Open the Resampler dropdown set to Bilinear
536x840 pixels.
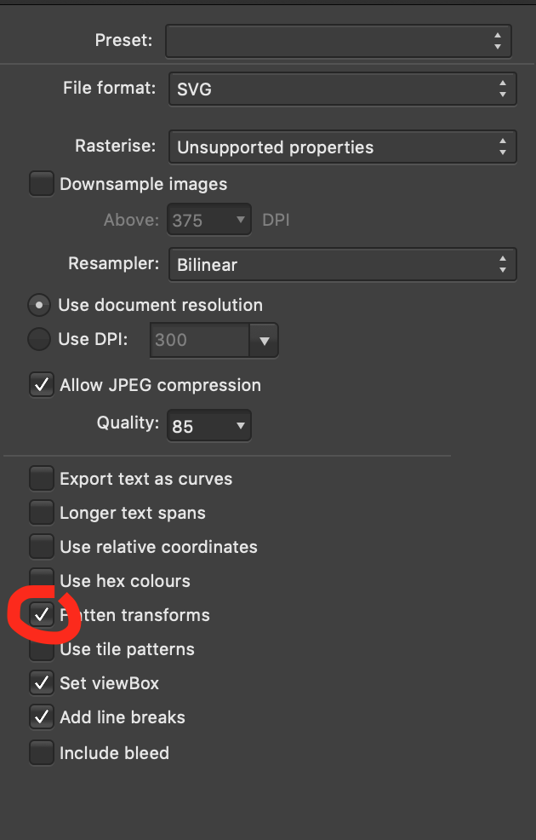(342, 264)
